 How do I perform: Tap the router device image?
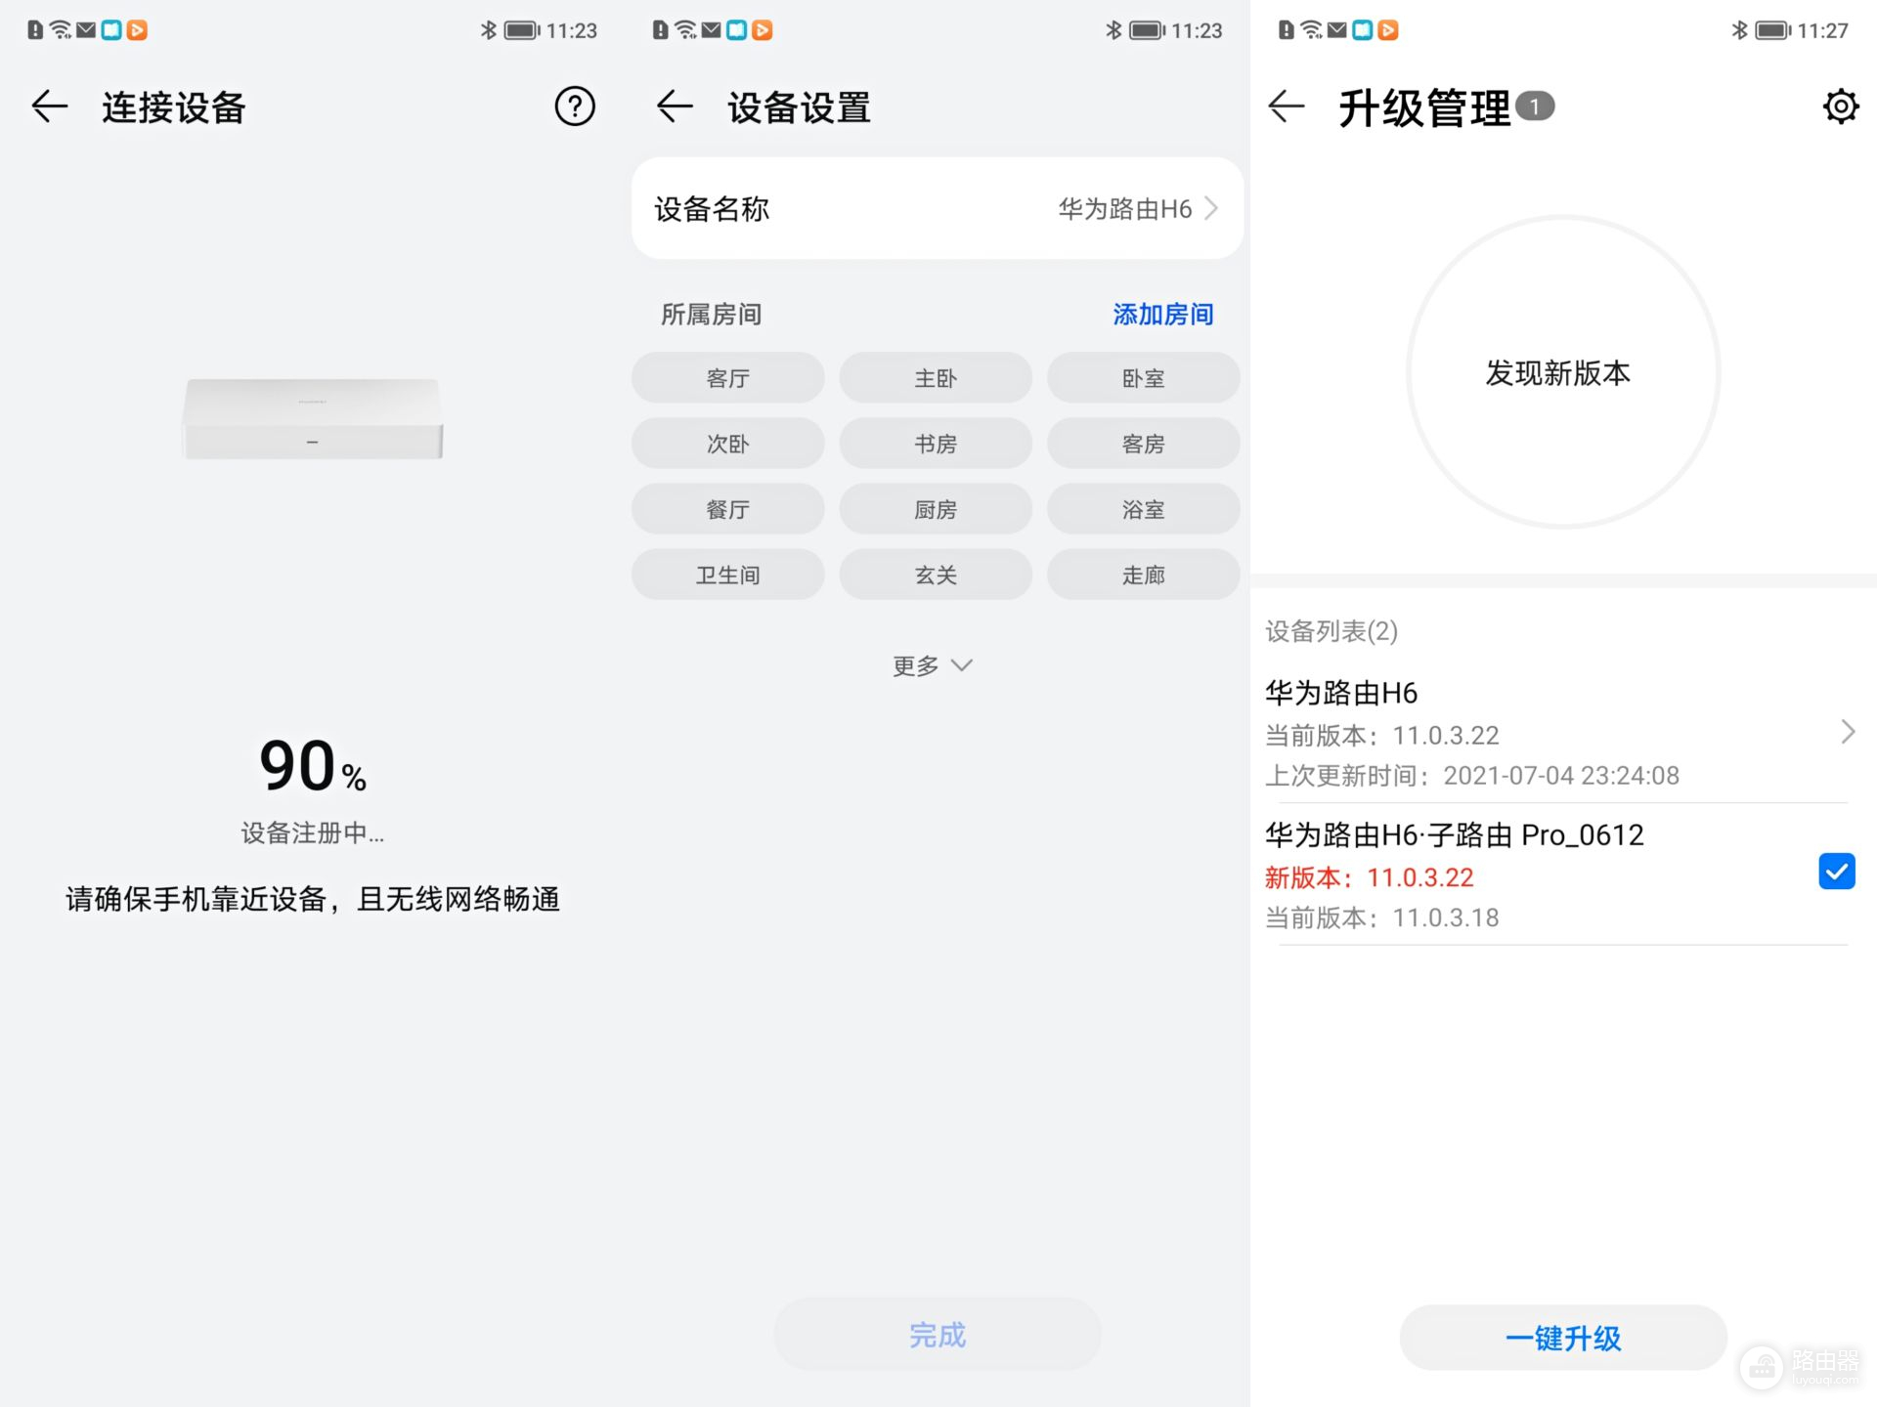(x=313, y=418)
